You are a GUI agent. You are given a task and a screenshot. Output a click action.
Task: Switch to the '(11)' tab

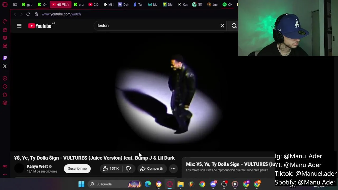pos(197,4)
